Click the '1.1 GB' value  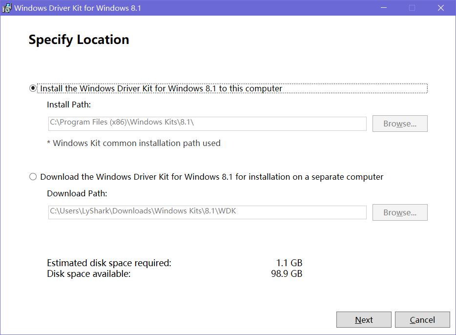coord(289,263)
